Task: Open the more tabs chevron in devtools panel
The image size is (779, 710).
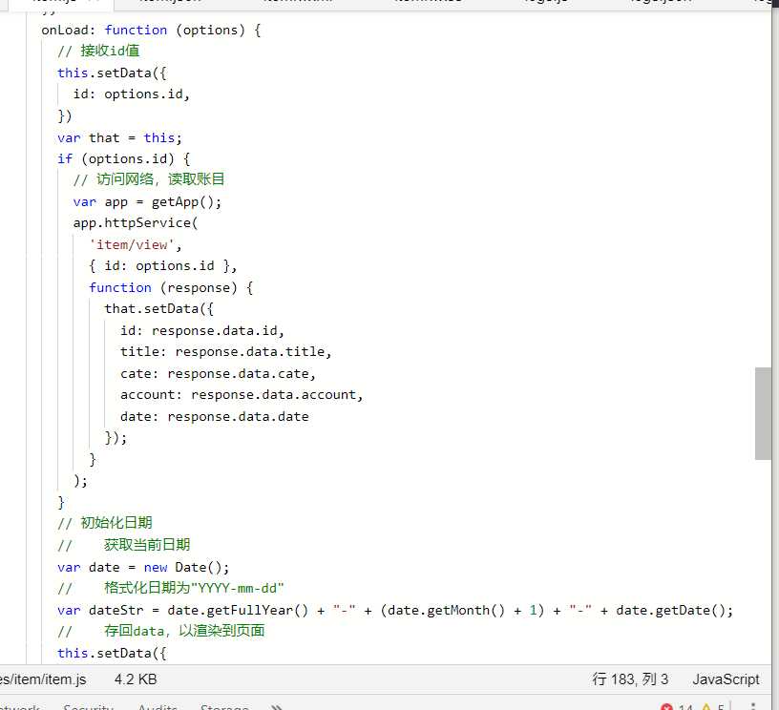Action: click(276, 707)
